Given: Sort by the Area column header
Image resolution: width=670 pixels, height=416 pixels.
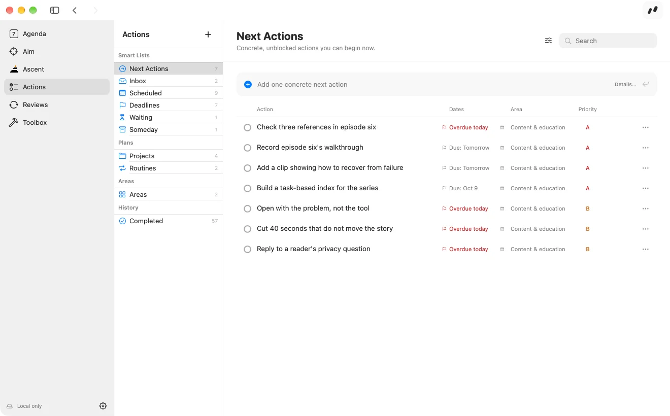Looking at the screenshot, I should tap(516, 109).
